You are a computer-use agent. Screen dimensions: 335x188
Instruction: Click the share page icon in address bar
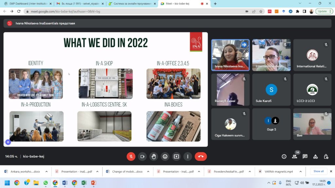pyautogui.click(x=254, y=11)
